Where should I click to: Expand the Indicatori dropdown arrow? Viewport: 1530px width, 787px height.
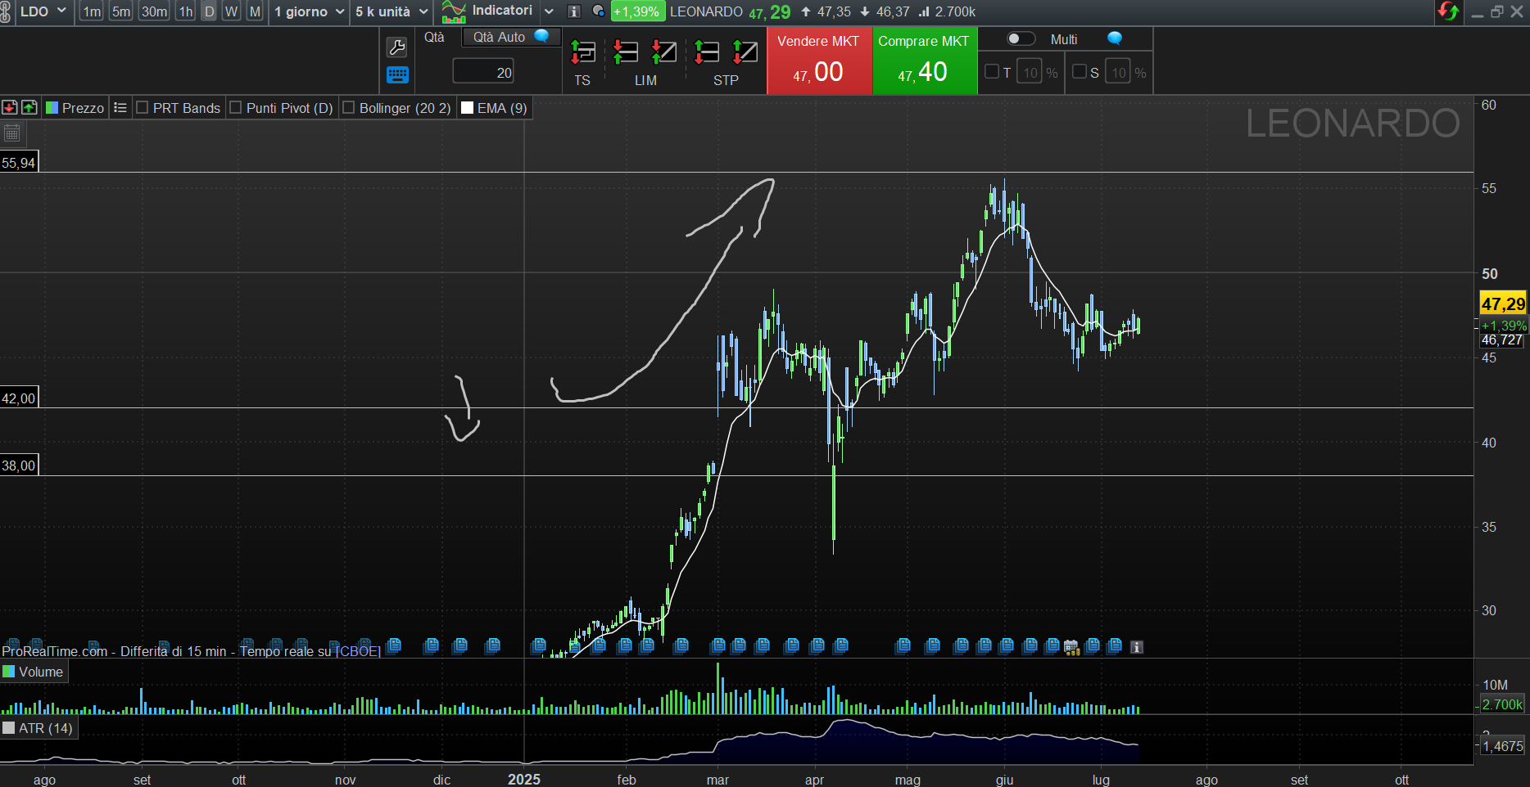tap(550, 11)
